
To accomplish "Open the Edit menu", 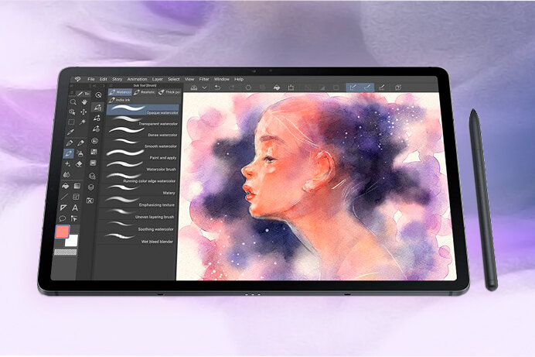I will [x=104, y=79].
